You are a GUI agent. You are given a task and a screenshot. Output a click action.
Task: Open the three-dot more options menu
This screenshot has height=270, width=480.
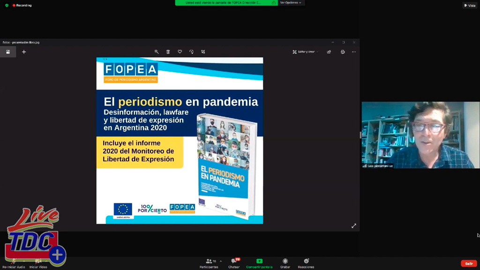(354, 52)
